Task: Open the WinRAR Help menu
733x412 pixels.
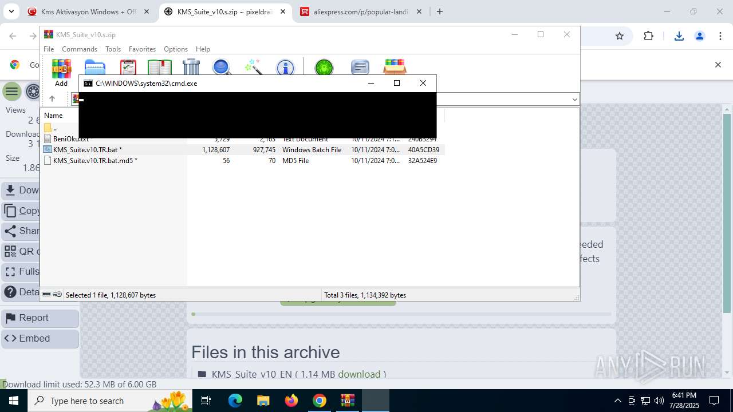Action: click(203, 49)
